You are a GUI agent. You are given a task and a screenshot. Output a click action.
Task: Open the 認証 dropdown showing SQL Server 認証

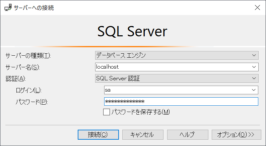tap(177, 78)
